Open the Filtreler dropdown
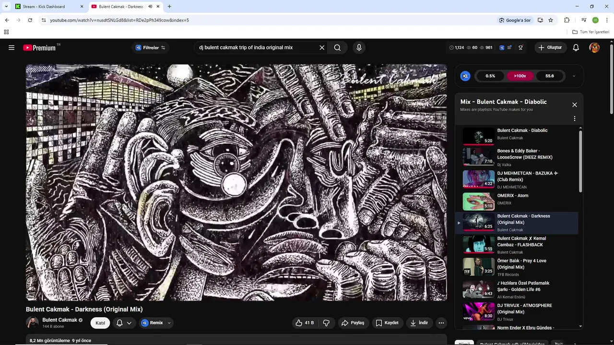This screenshot has width=614, height=345. (150, 47)
